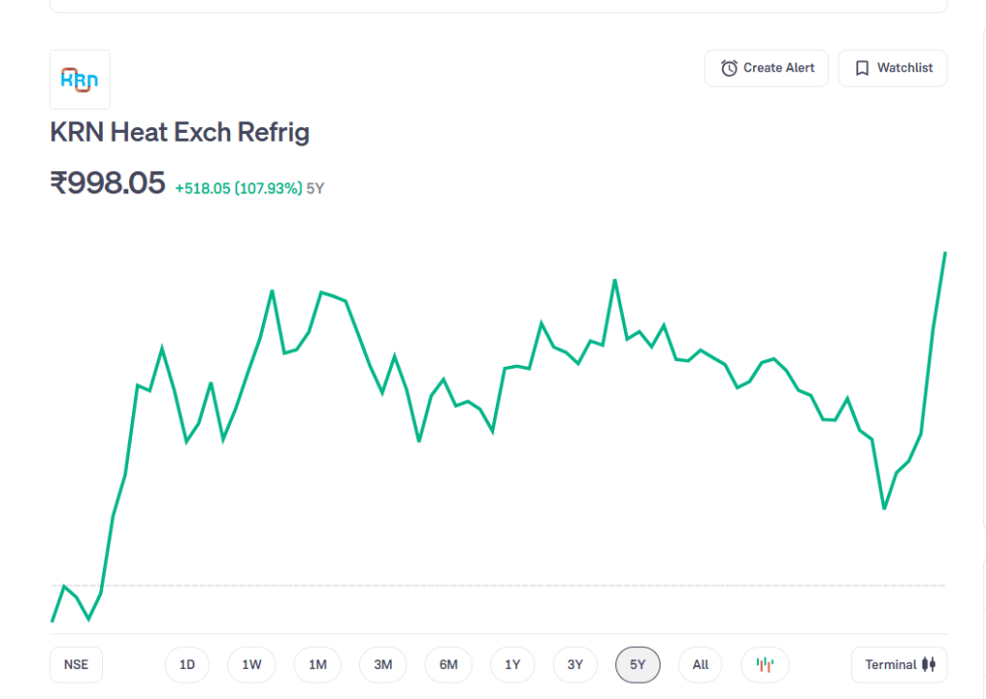Click the bookmark icon in Watchlist
This screenshot has height=699, width=986.
(862, 68)
